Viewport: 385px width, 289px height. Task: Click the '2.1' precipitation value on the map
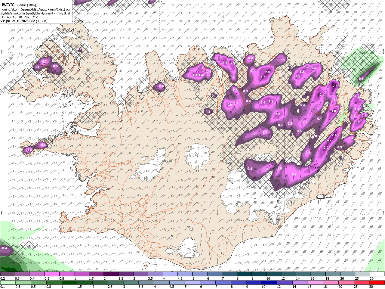tap(329, 141)
